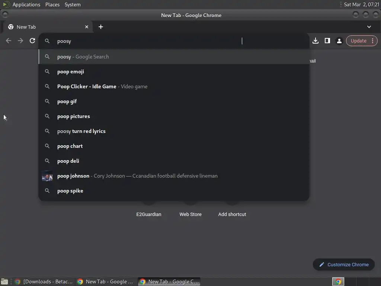Reload the page with the refresh icon
The image size is (381, 286).
click(x=32, y=41)
